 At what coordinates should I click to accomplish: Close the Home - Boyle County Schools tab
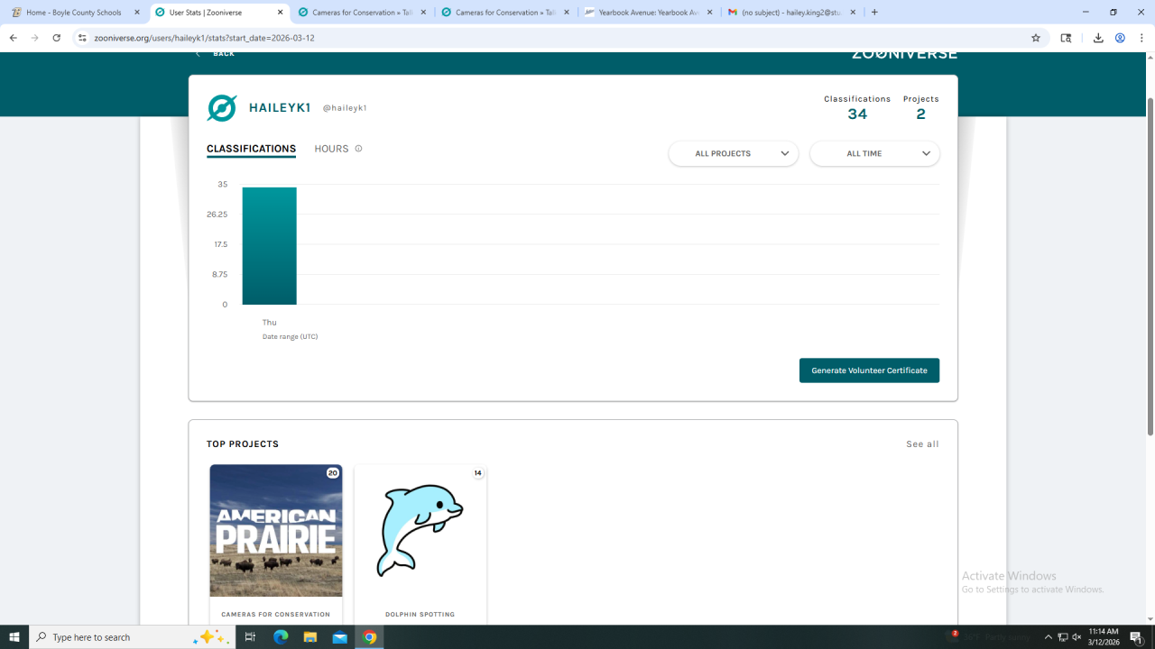pyautogui.click(x=137, y=13)
